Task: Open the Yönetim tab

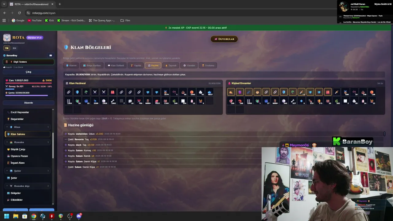Action: 189,65
